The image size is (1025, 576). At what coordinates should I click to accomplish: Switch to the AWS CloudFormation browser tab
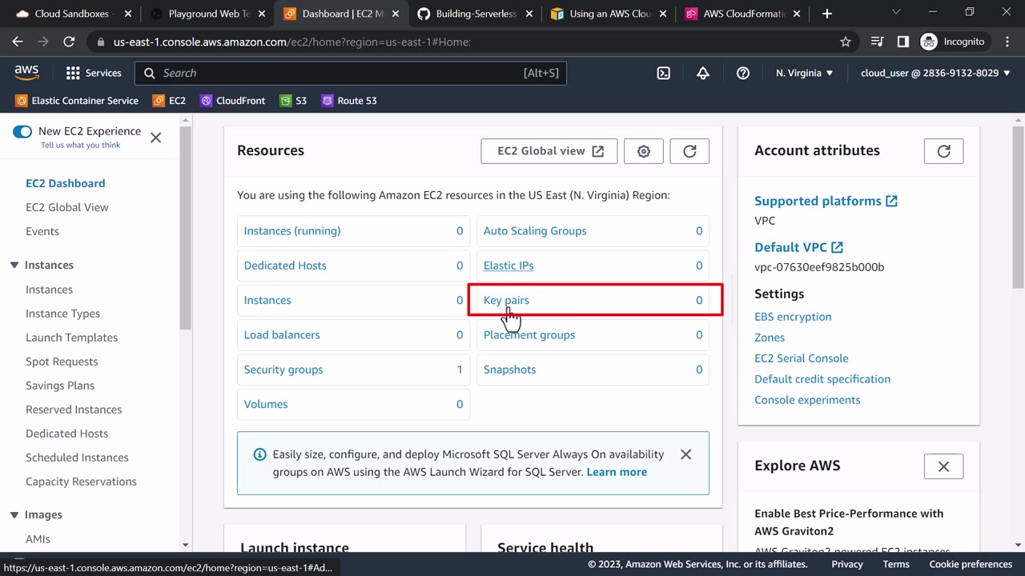pos(738,14)
